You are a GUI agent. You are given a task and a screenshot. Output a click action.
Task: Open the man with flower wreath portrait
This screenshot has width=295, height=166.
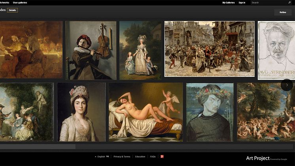tap(210, 112)
